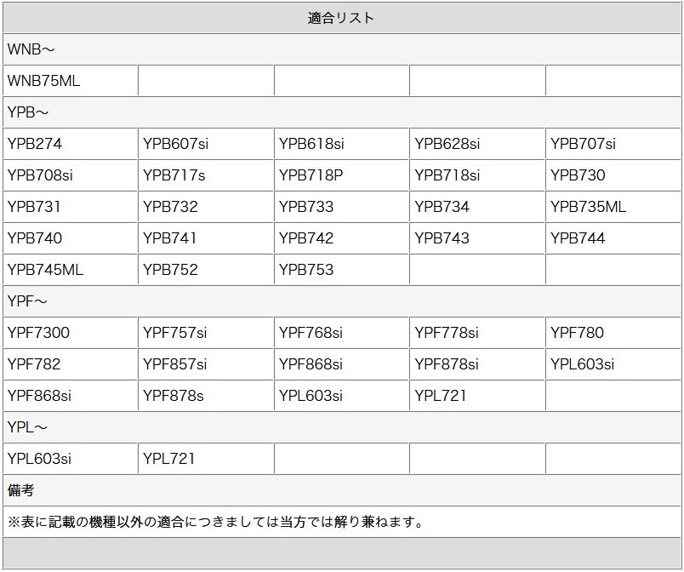
Task: Pick the YPF778si cell
Action: pos(477,333)
